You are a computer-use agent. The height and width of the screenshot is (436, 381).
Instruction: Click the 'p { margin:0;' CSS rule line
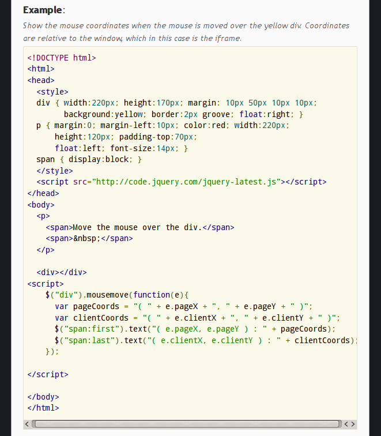click(163, 125)
